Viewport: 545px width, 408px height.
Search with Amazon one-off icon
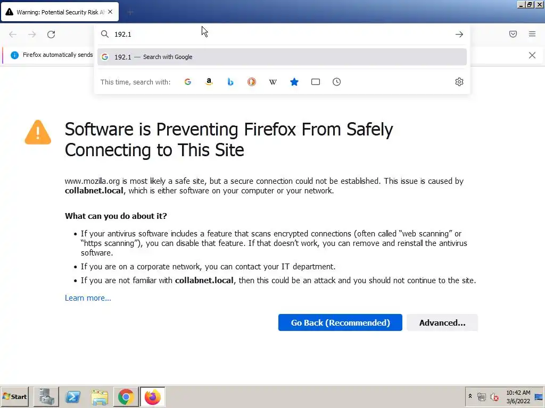(x=209, y=82)
